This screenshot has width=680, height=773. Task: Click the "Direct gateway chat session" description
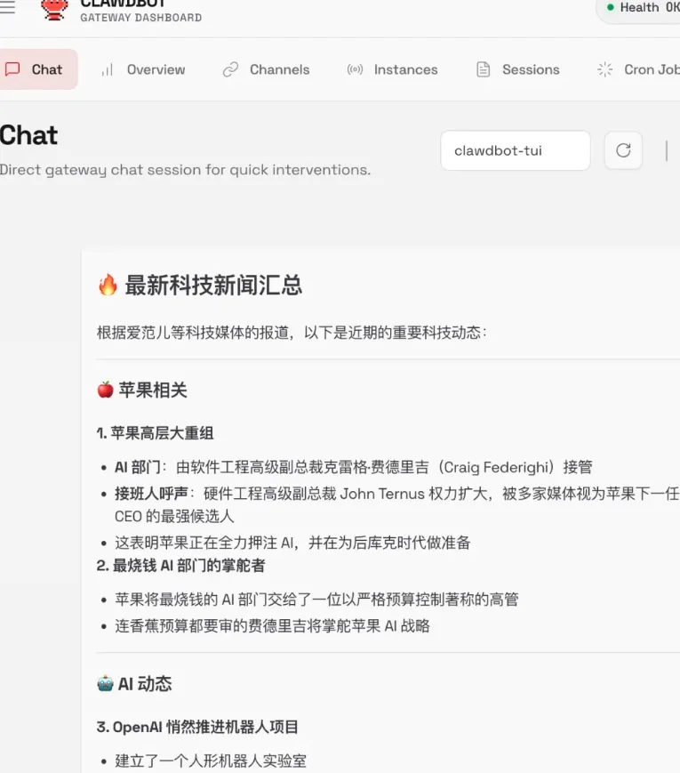click(185, 170)
